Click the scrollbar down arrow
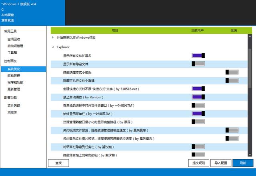This screenshot has width=256, height=176. [x=250, y=154]
